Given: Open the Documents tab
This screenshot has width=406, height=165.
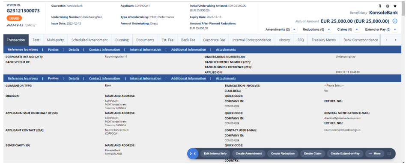Looking at the screenshot, I should coord(145,40).
